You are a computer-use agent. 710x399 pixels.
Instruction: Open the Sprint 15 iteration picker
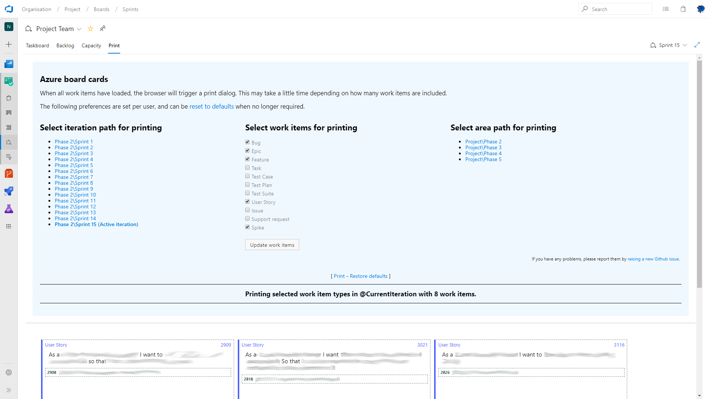pos(669,45)
